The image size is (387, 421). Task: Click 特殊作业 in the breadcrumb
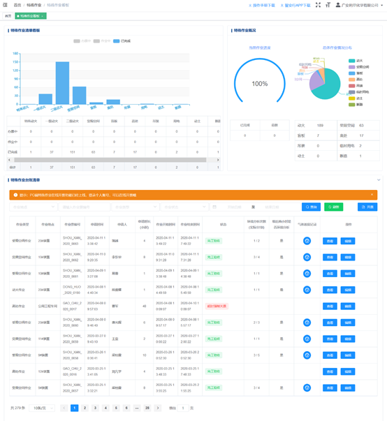34,5
